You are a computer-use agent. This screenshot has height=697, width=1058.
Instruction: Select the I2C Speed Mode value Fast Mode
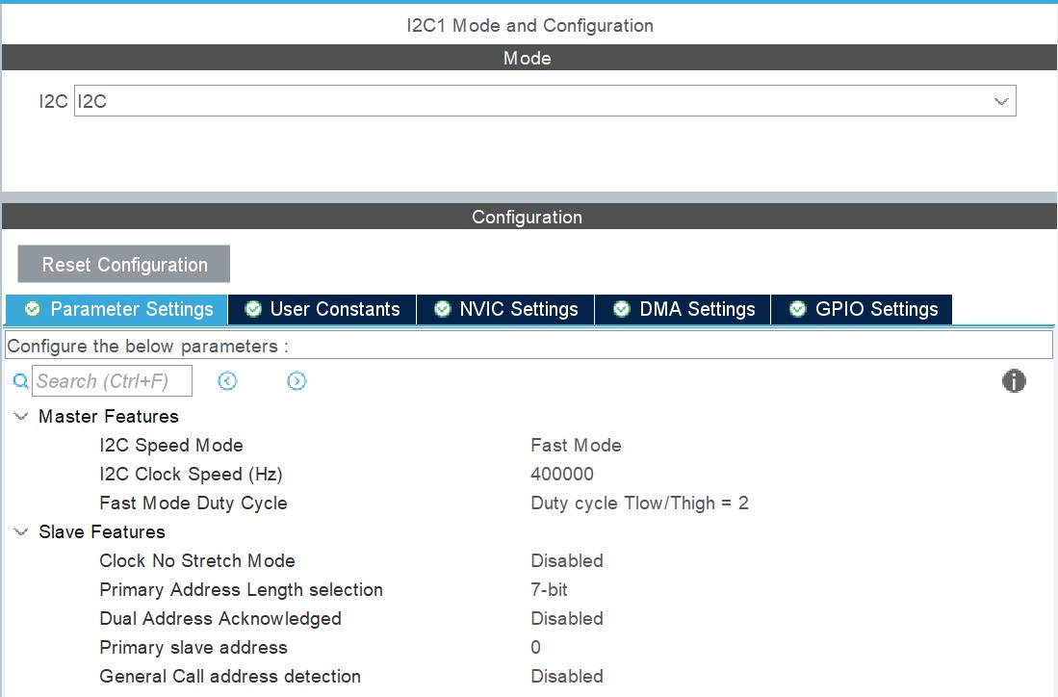click(x=576, y=446)
